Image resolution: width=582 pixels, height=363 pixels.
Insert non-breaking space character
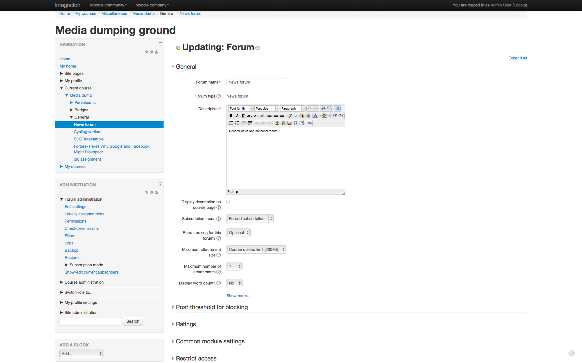289,123
